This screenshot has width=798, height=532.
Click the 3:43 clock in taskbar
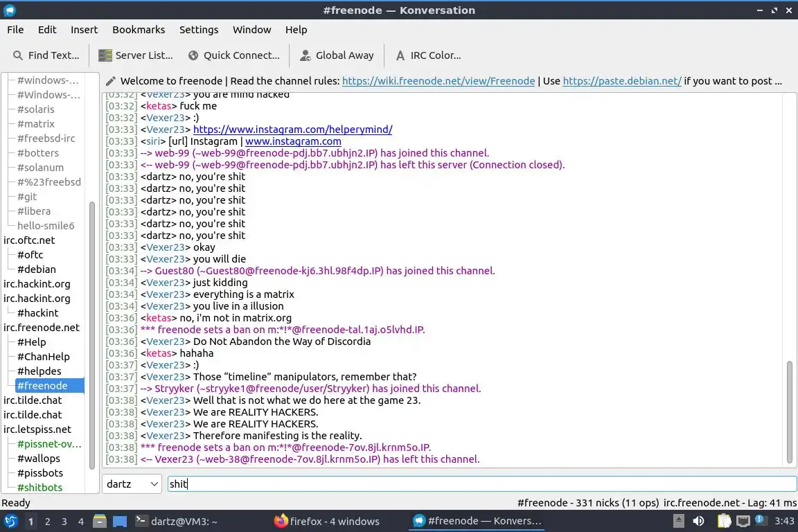click(783, 521)
